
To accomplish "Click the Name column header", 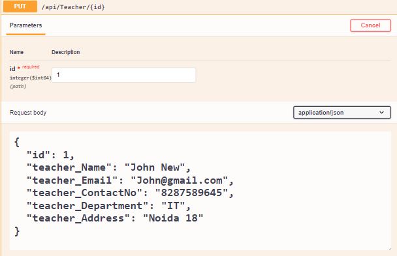I will tap(17, 52).
